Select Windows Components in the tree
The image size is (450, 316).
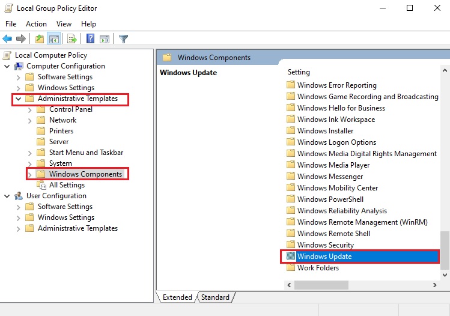(x=85, y=174)
